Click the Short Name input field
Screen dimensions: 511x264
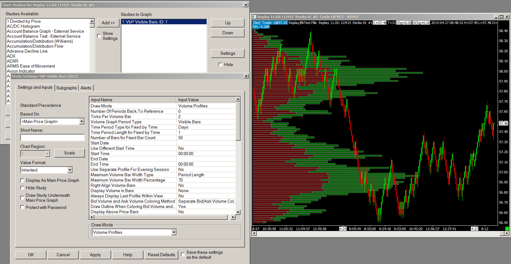coord(52,138)
